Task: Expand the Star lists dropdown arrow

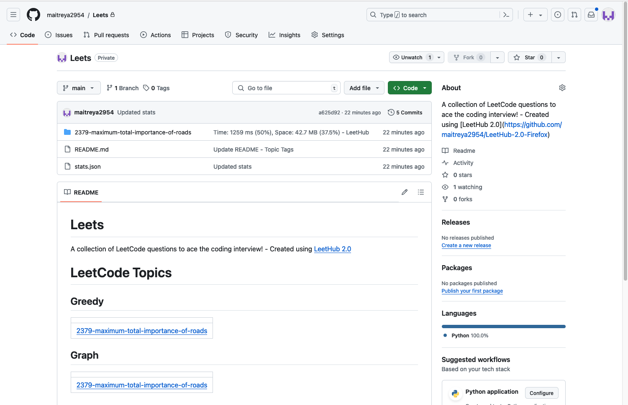Action: pos(559,57)
